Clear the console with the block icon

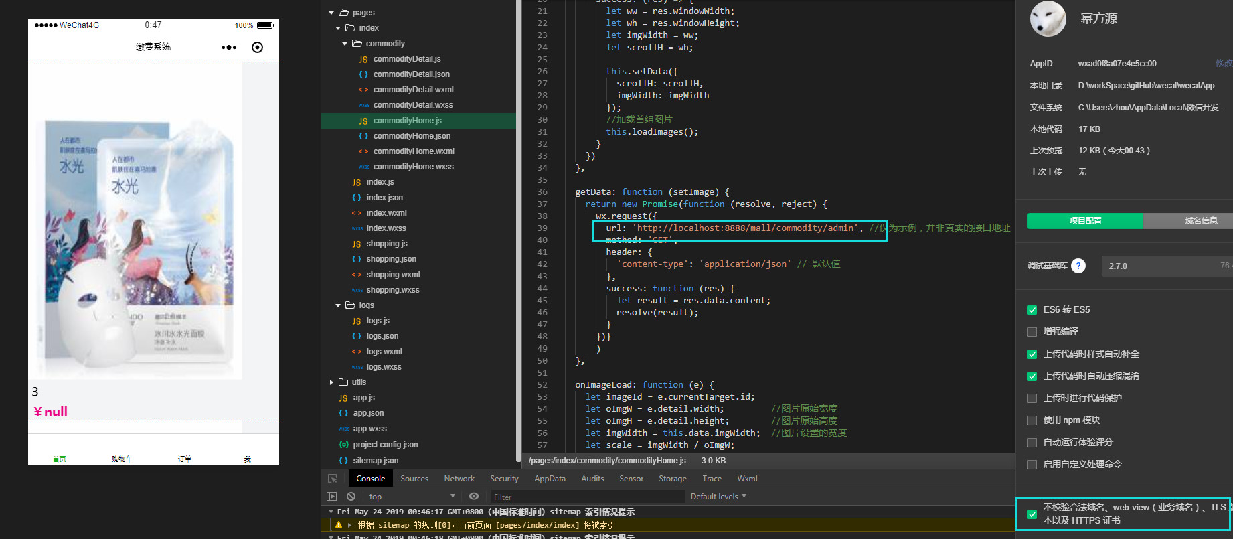click(x=351, y=497)
